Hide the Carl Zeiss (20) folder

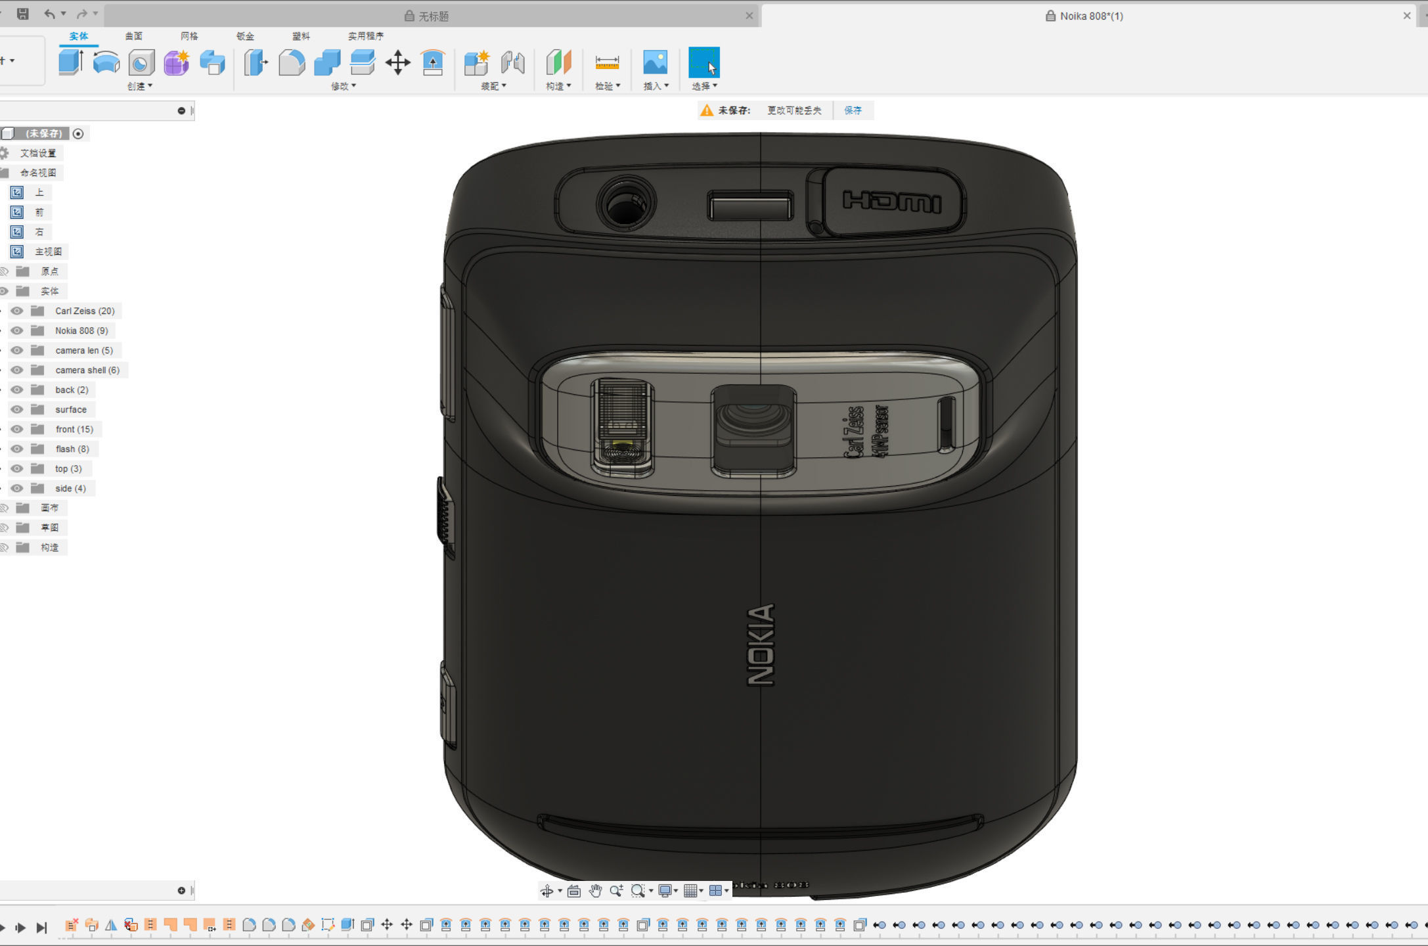(x=17, y=311)
